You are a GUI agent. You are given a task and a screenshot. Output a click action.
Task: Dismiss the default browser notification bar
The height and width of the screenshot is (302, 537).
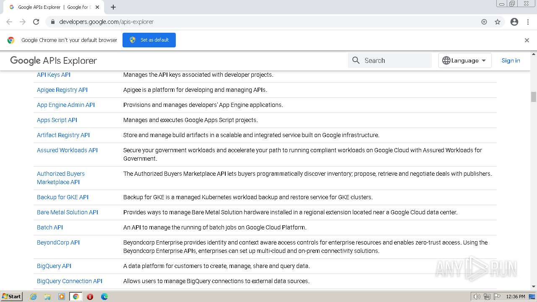527,40
